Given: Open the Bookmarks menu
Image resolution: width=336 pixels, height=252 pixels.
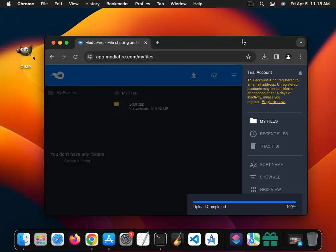Looking at the screenshot, I should [117, 4].
